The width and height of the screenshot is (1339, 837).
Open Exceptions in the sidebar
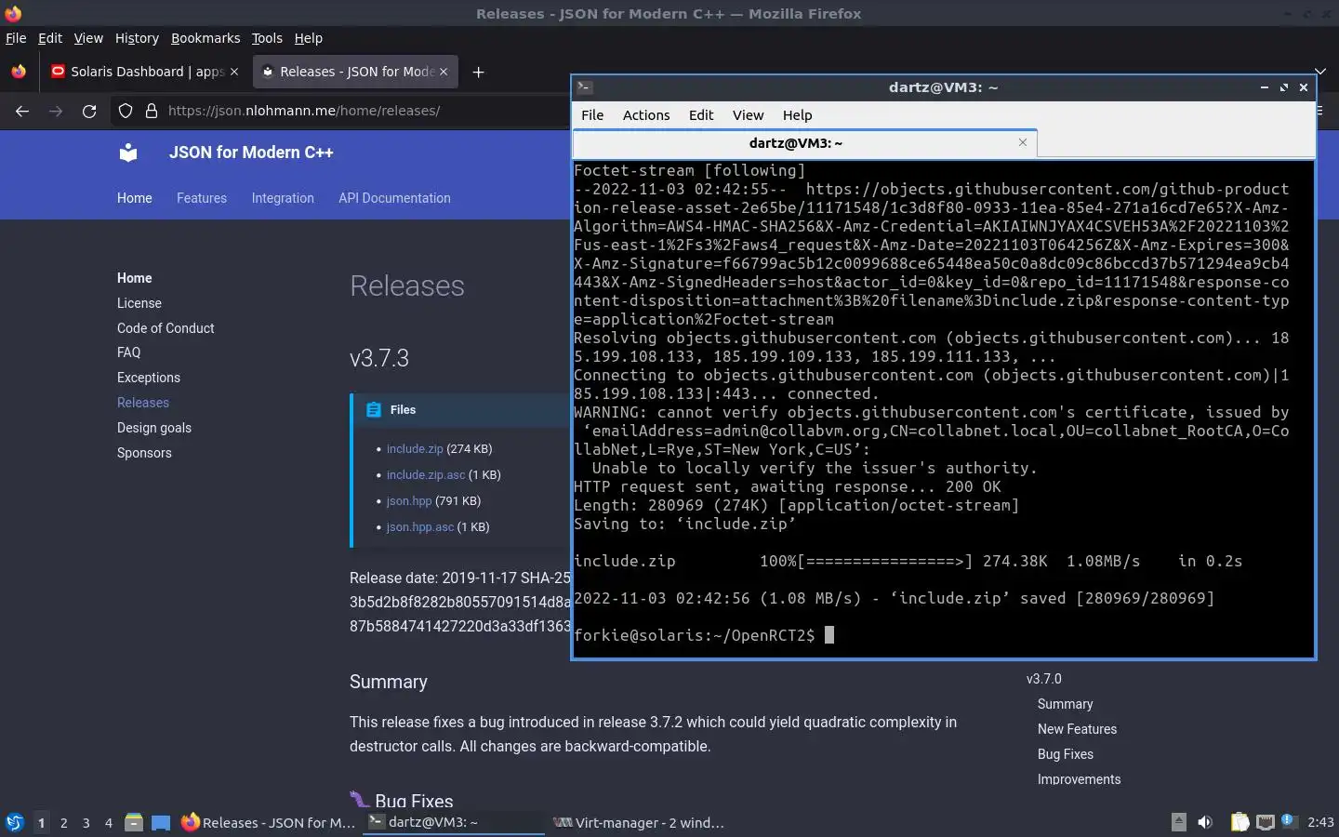(x=149, y=378)
